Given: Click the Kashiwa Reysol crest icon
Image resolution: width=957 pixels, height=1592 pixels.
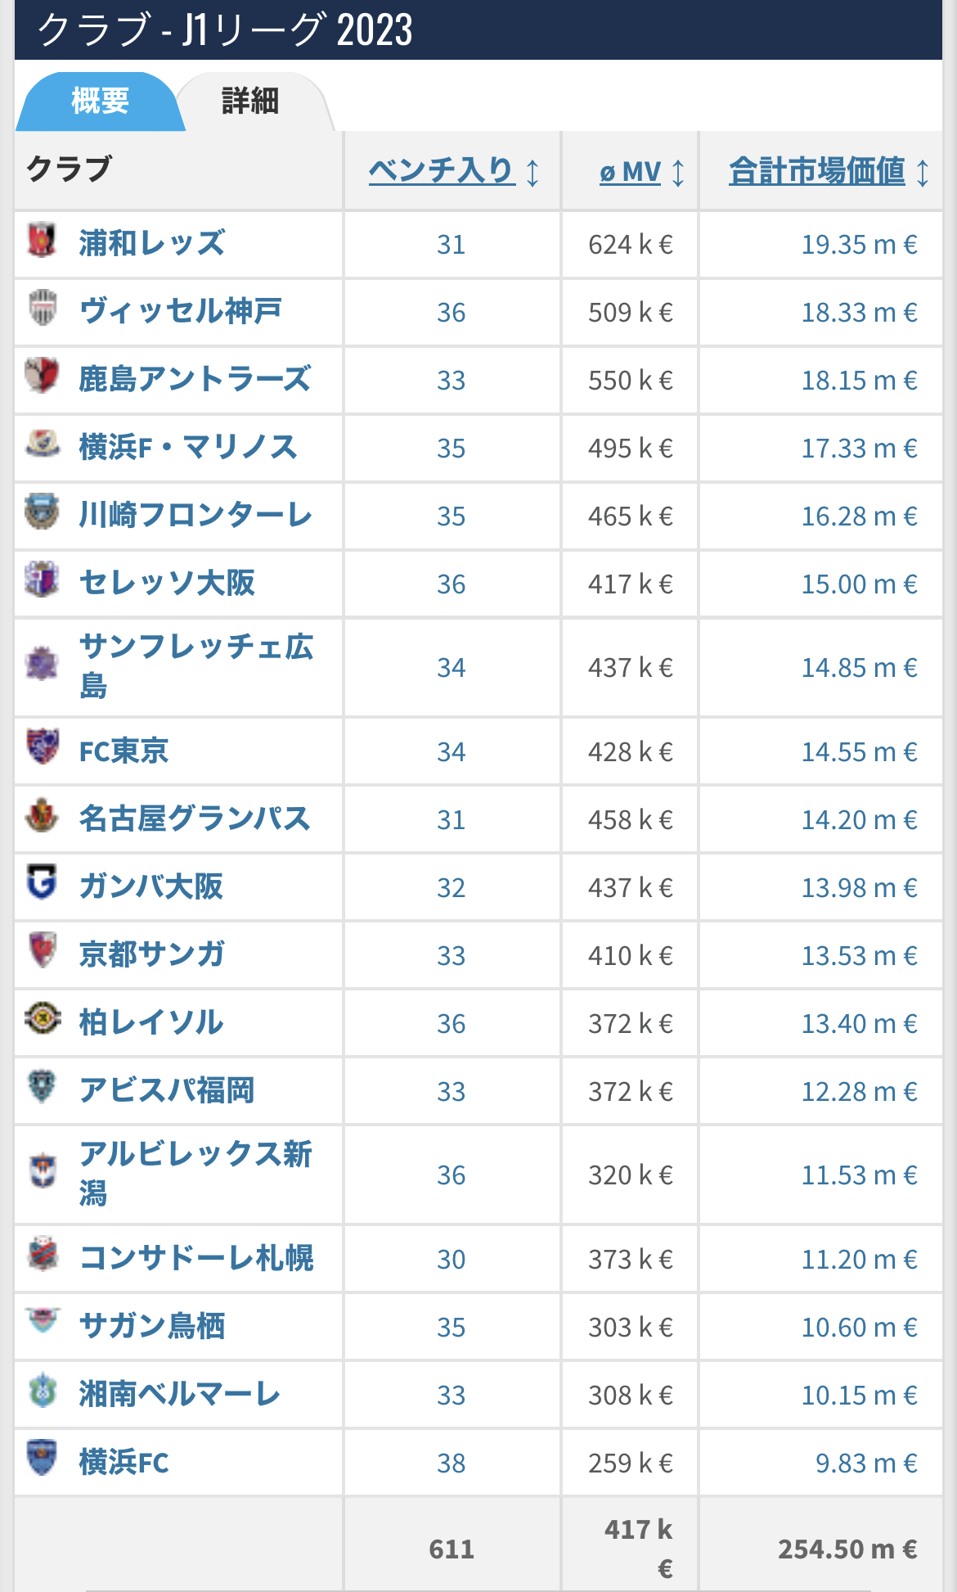Looking at the screenshot, I should [x=42, y=1018].
